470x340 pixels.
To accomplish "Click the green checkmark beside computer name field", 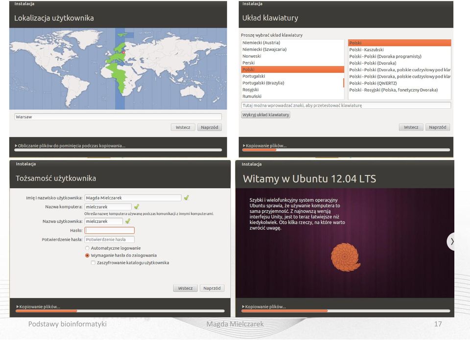I will tap(137, 207).
